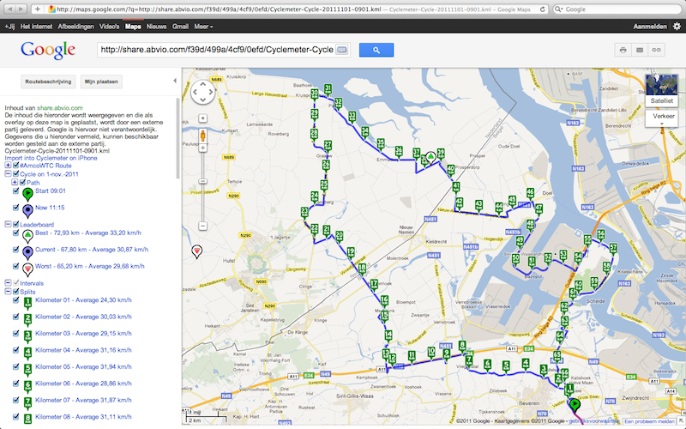
Task: Collapse the Intervals node
Action: (8, 283)
